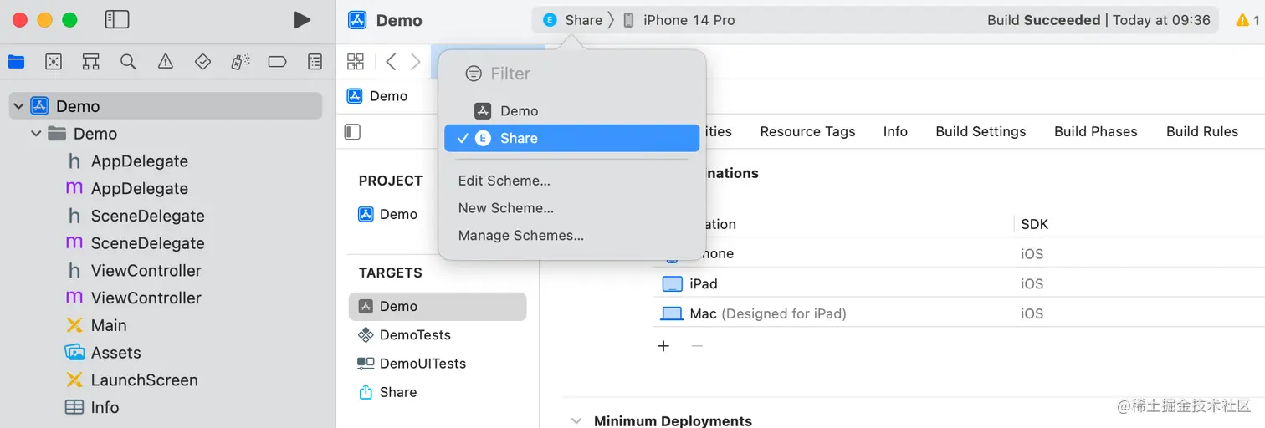Image resolution: width=1265 pixels, height=428 pixels.
Task: Select the DemoUITests target
Action: click(422, 364)
